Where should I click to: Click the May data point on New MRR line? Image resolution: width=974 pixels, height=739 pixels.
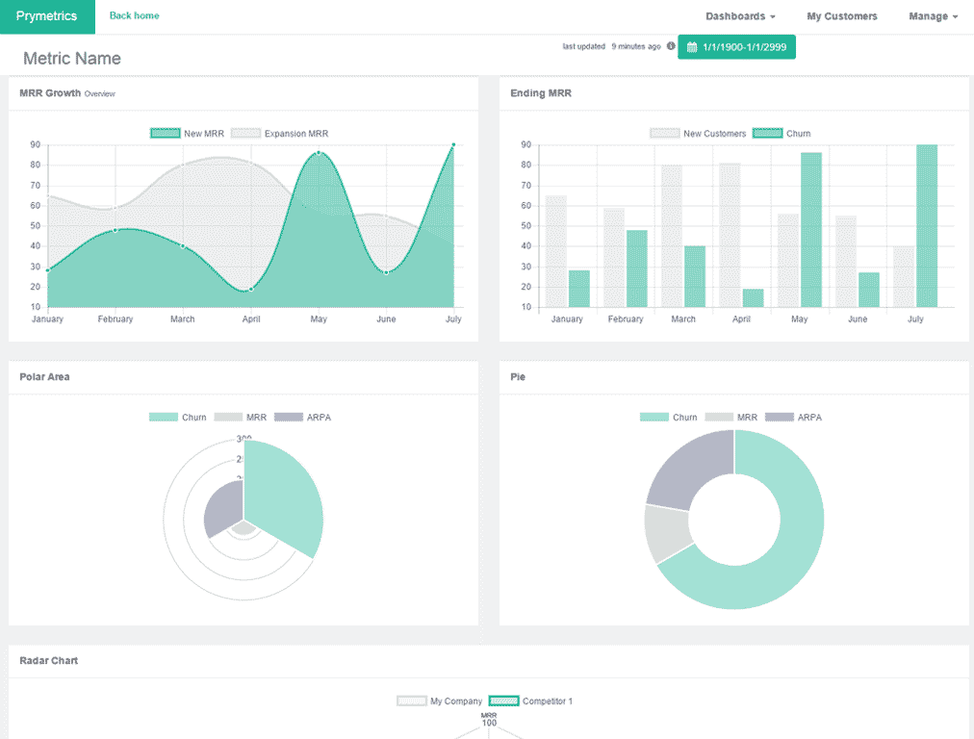[x=319, y=152]
